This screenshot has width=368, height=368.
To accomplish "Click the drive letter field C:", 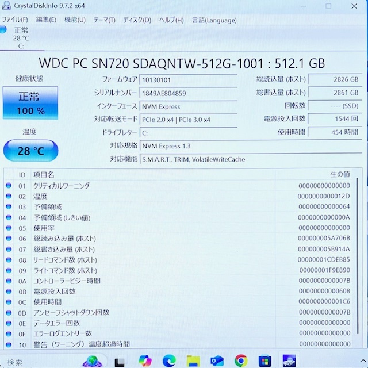I will 189,133.
